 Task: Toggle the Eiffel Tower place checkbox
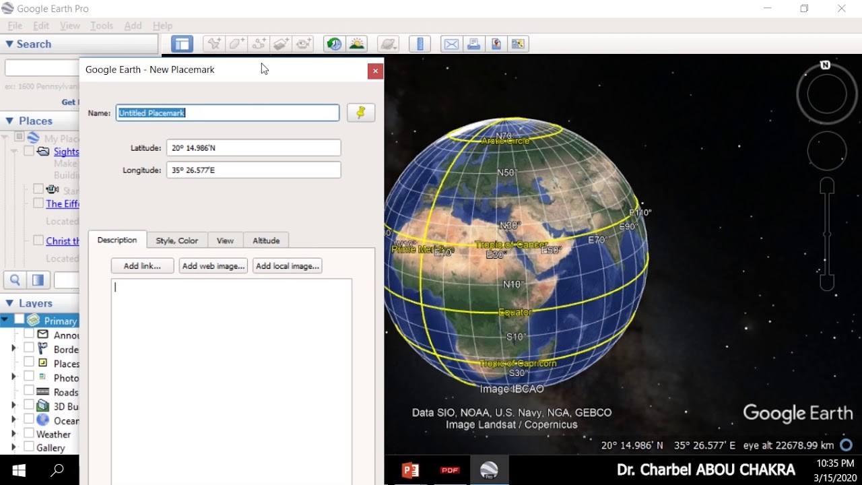38,203
